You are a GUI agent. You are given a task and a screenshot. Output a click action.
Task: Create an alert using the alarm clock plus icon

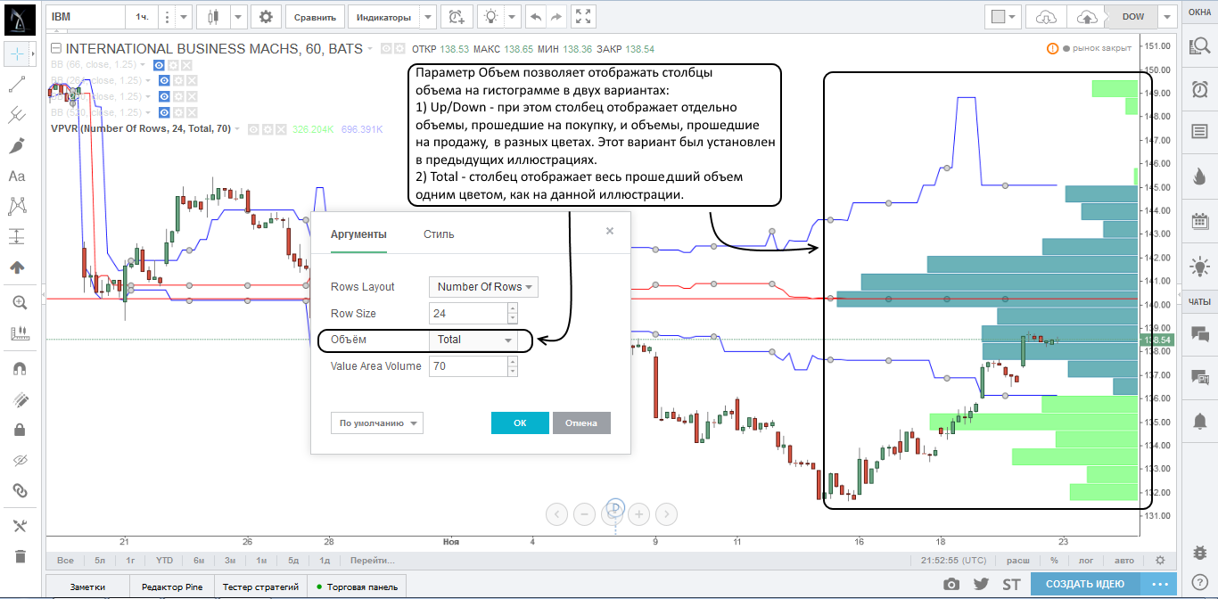pos(457,16)
